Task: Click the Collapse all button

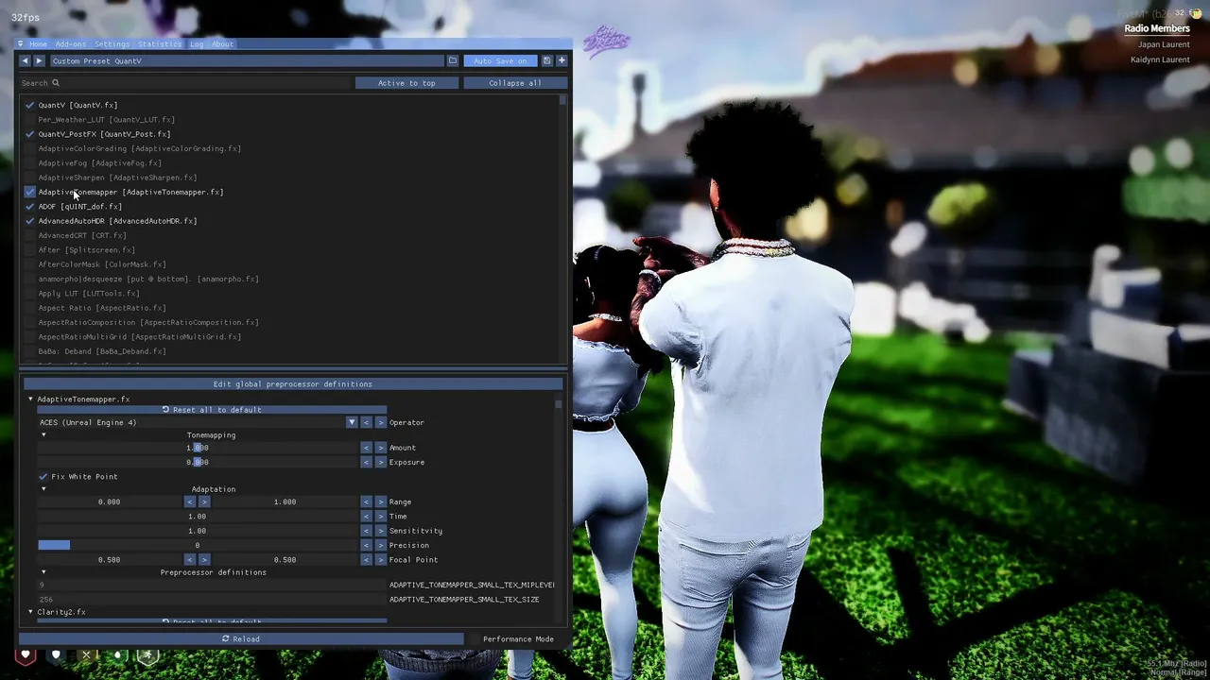Action: click(515, 83)
